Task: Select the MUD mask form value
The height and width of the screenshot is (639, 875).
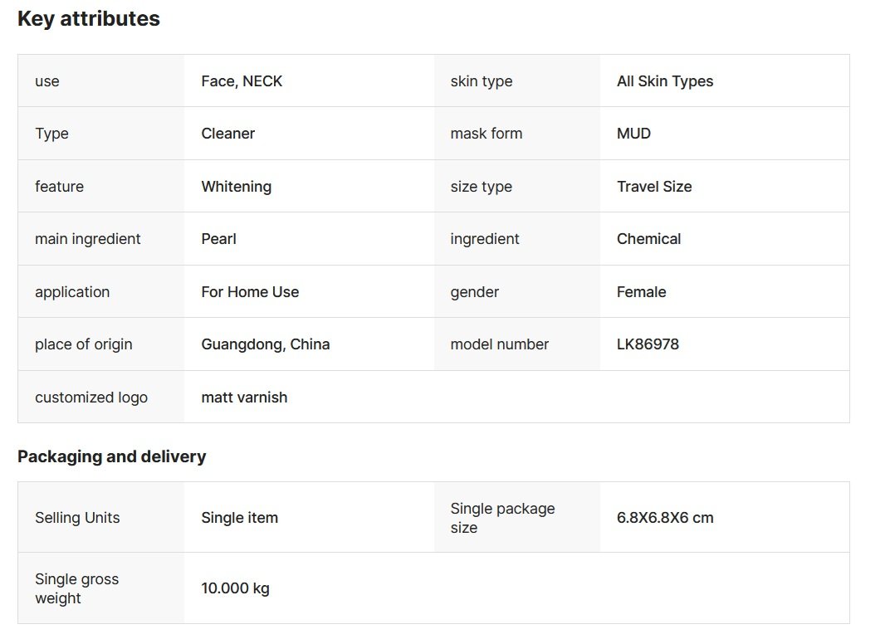Action: (633, 134)
